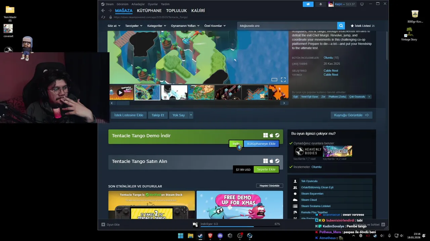
Task: Open the Arkadaşlar menu
Action: [138, 4]
